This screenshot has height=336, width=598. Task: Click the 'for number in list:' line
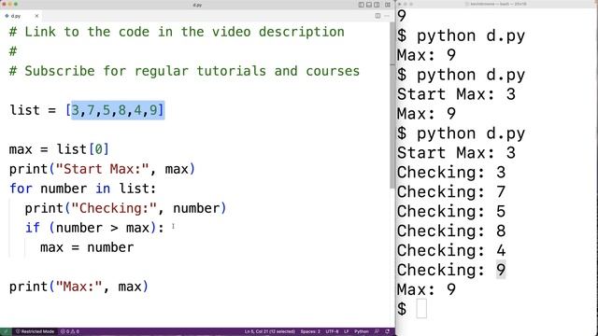(83, 189)
